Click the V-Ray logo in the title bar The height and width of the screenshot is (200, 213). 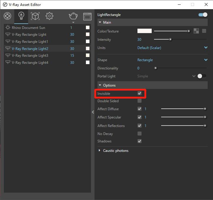pos(5,5)
